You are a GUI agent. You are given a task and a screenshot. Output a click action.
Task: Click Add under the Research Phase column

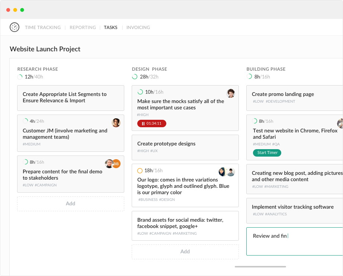[71, 203]
